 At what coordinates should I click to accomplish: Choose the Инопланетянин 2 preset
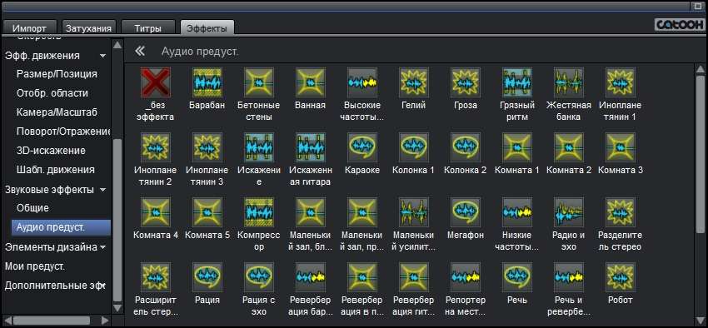[x=155, y=147]
